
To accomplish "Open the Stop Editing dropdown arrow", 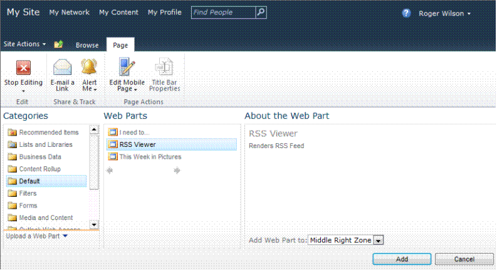I will [x=23, y=91].
